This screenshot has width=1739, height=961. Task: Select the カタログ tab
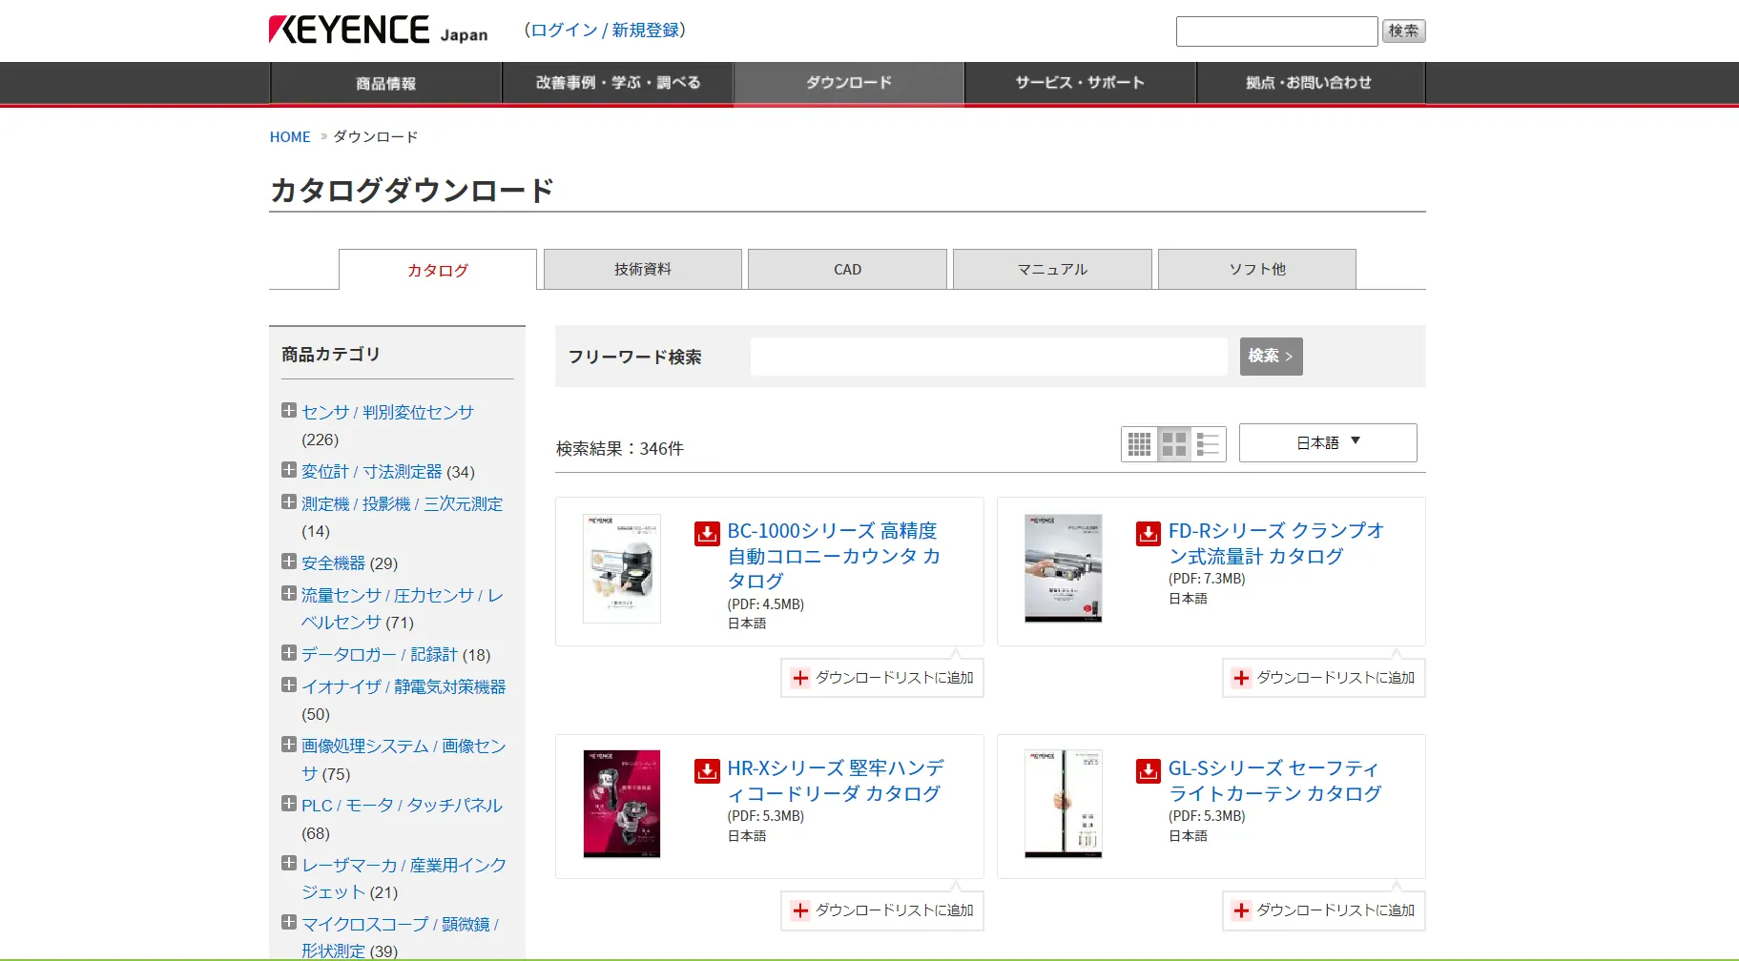point(438,270)
